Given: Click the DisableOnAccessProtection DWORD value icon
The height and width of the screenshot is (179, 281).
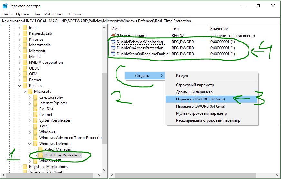Looking at the screenshot, I should (113, 48).
